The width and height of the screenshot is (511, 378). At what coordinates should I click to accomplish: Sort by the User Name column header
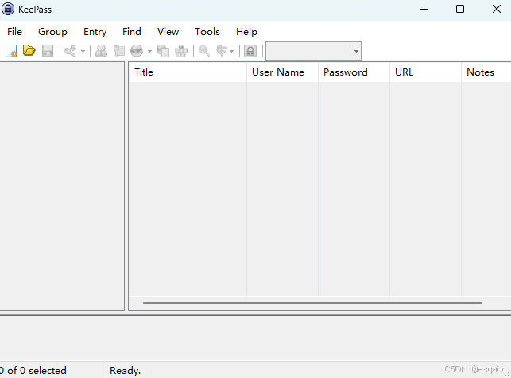point(283,72)
